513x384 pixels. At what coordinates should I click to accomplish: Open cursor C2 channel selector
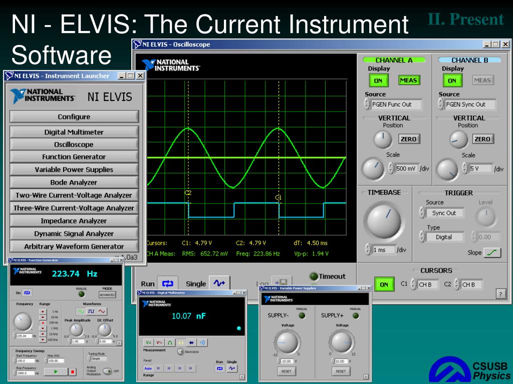[x=468, y=284]
